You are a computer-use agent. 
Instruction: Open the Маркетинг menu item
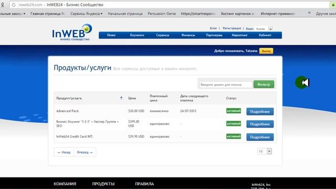tap(239, 35)
